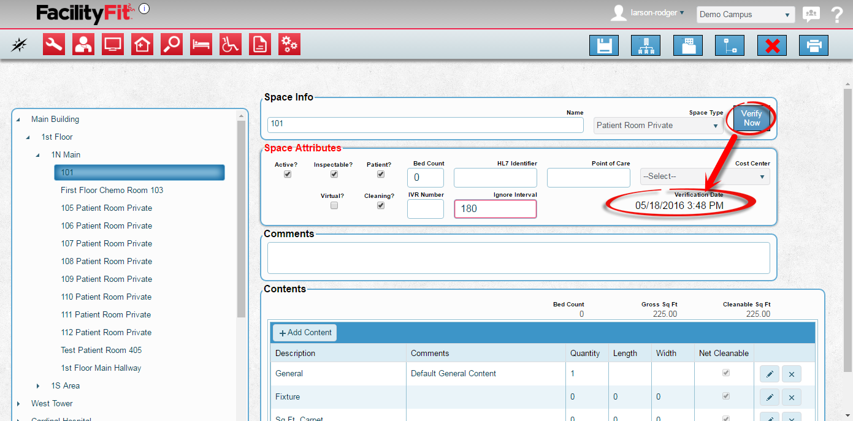Open the wheelchair transport module icon
853x421 pixels.
pyautogui.click(x=231, y=45)
